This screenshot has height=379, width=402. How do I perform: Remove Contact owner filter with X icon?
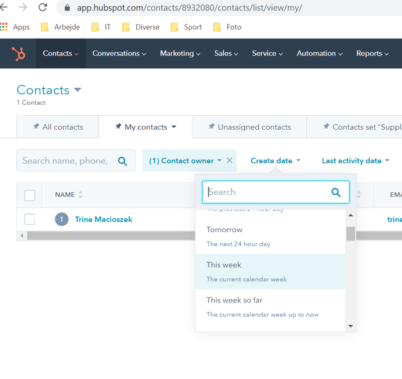[230, 160]
